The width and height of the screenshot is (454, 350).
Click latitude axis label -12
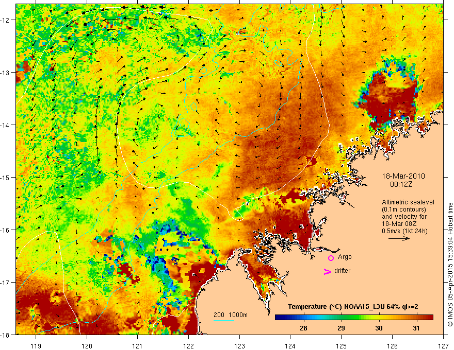point(6,20)
